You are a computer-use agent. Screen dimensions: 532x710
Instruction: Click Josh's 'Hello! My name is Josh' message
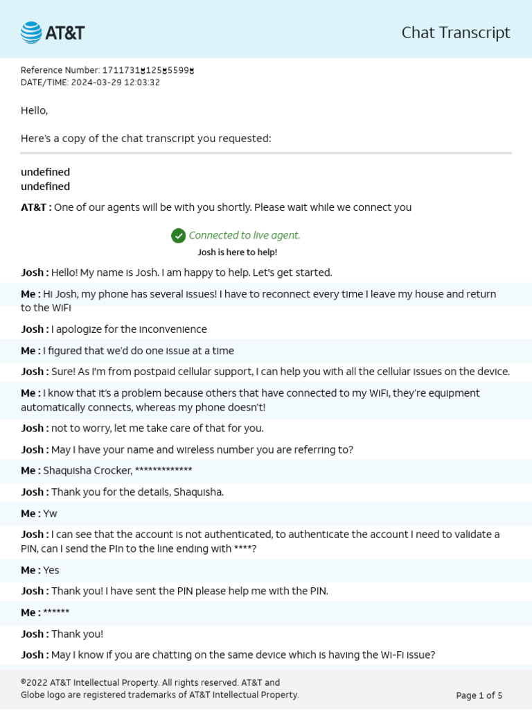177,272
